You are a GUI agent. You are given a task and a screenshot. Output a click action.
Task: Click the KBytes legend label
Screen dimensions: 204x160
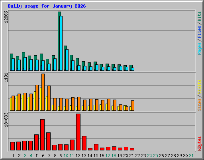(200, 144)
